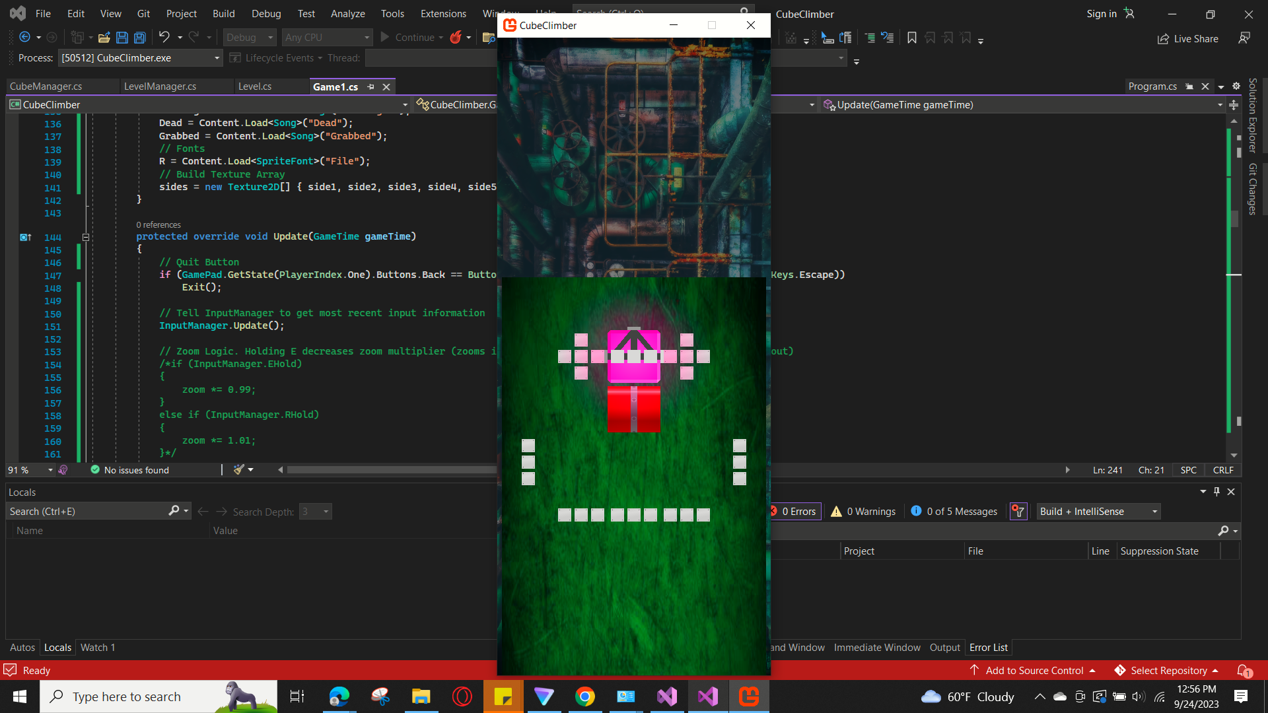Adjust the 91% editor zoom control

coord(30,469)
